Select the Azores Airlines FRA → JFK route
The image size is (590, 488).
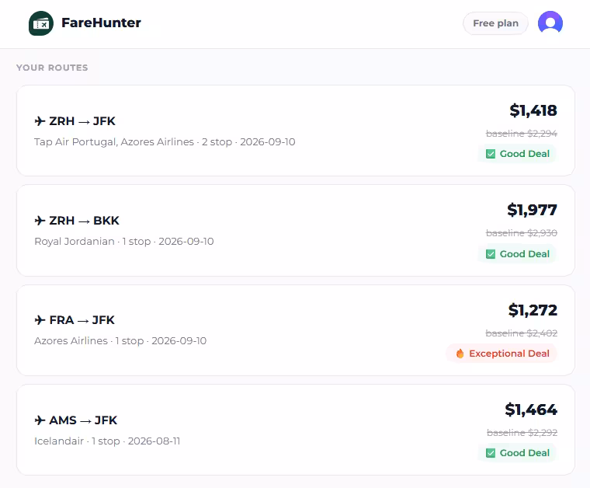tap(296, 330)
